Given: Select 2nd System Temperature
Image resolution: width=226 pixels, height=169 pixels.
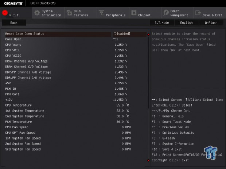Looking at the screenshot, I should coord(25,116).
